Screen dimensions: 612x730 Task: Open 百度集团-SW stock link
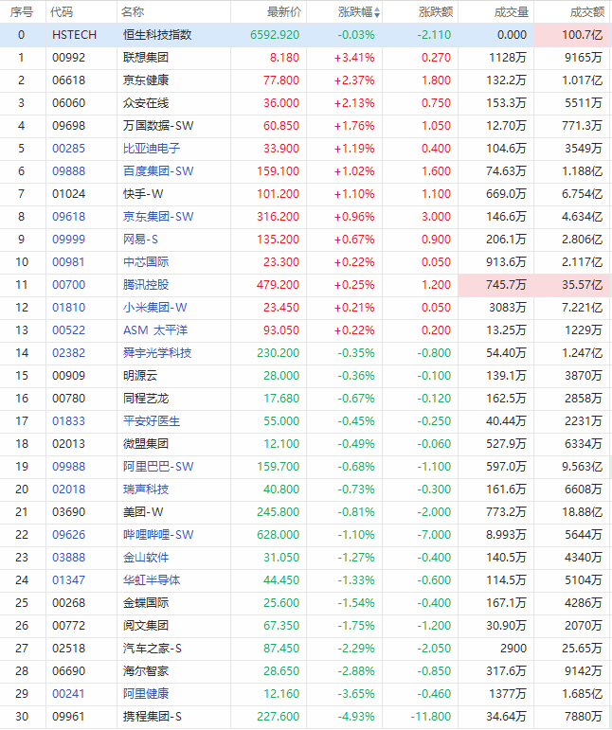(158, 171)
